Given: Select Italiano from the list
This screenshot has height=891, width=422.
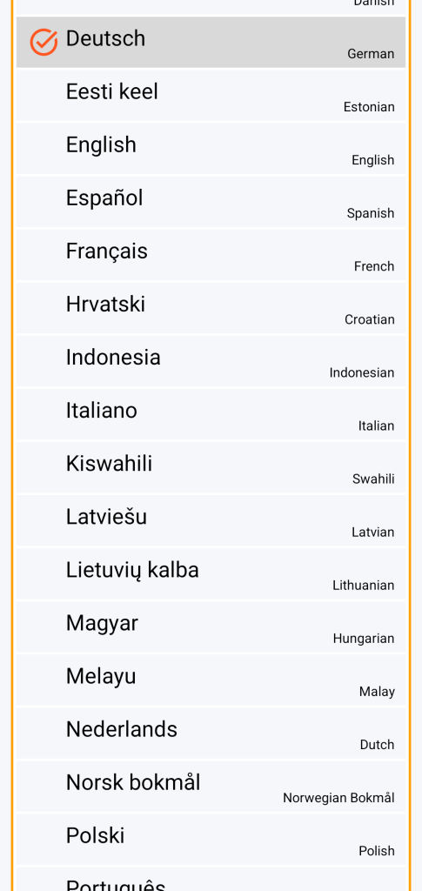Looking at the screenshot, I should coord(211,413).
